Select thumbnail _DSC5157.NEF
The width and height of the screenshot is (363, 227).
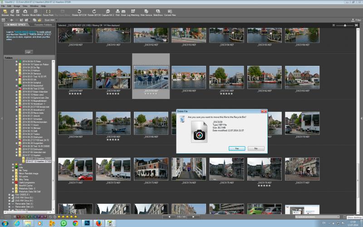[75, 77]
